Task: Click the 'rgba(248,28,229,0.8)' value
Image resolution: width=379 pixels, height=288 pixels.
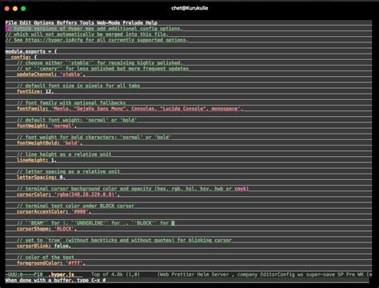Action: coord(86,194)
